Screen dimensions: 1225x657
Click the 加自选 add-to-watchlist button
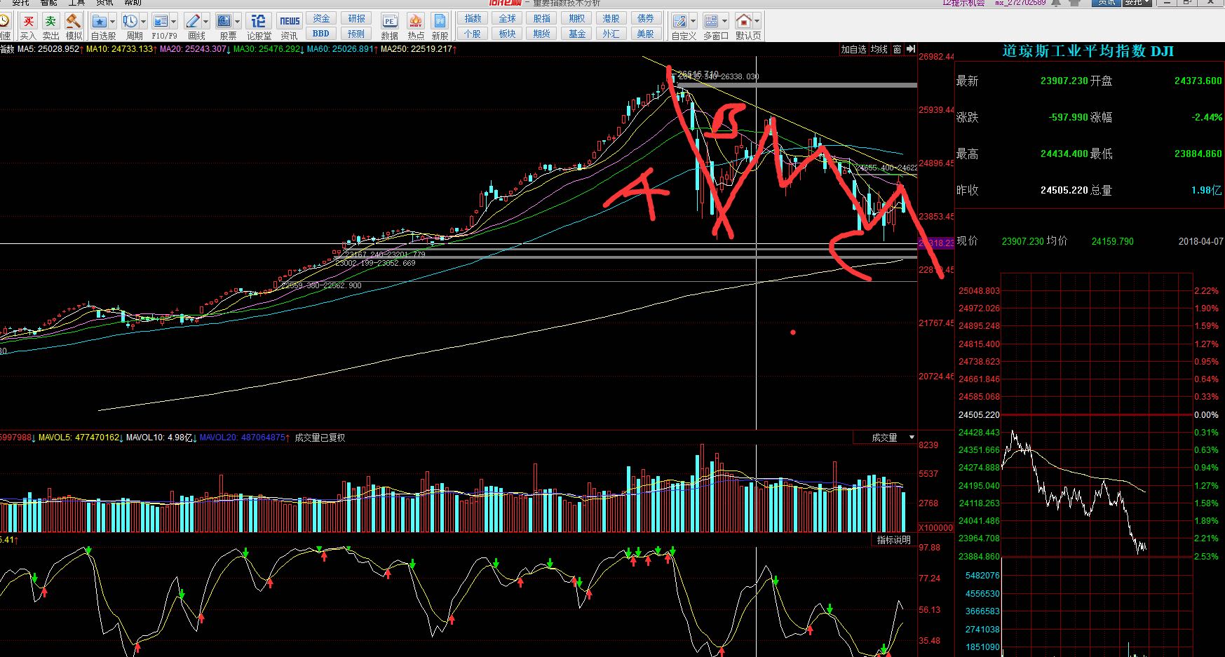coord(854,49)
